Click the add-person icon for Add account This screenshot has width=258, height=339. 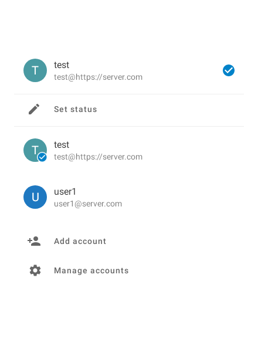[34, 241]
